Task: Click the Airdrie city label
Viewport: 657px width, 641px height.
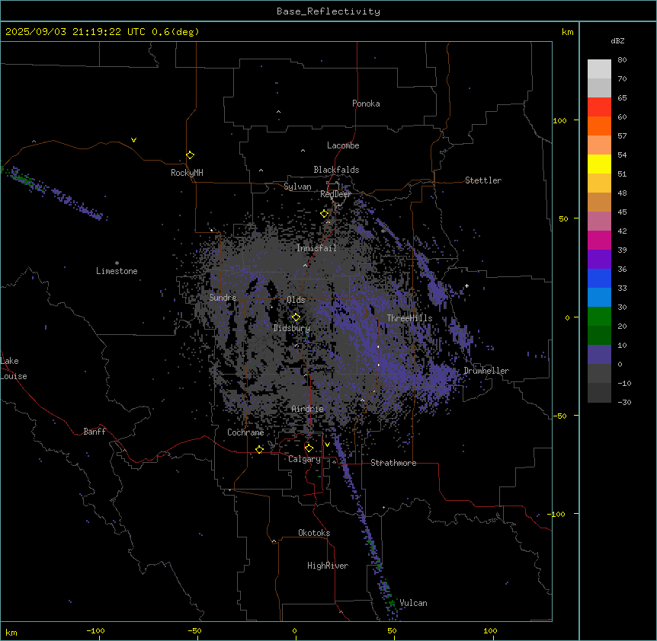Action: (x=308, y=409)
